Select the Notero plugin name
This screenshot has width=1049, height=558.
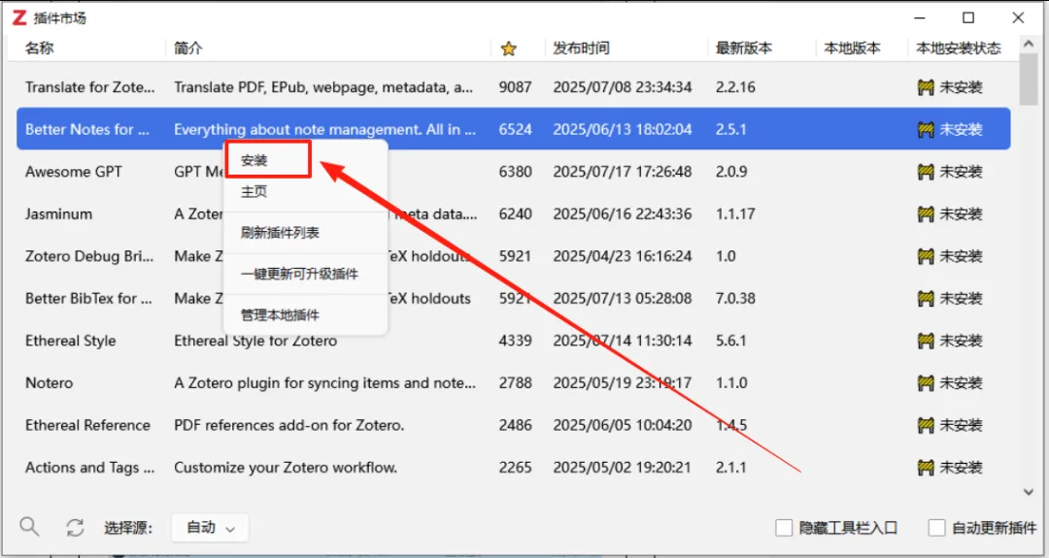[x=49, y=383]
